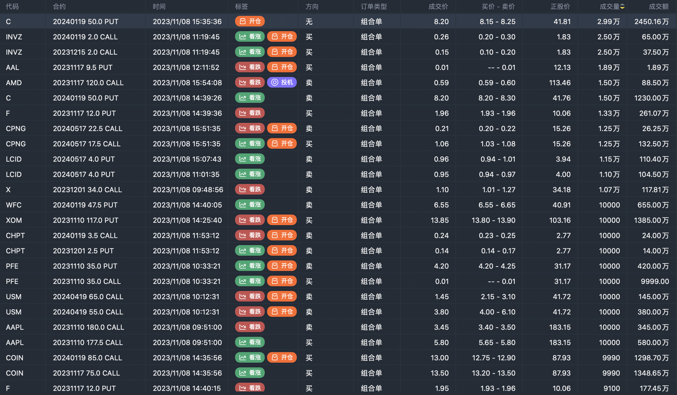The height and width of the screenshot is (395, 677).
Task: Sort by the 时间 column header
Action: (x=159, y=6)
